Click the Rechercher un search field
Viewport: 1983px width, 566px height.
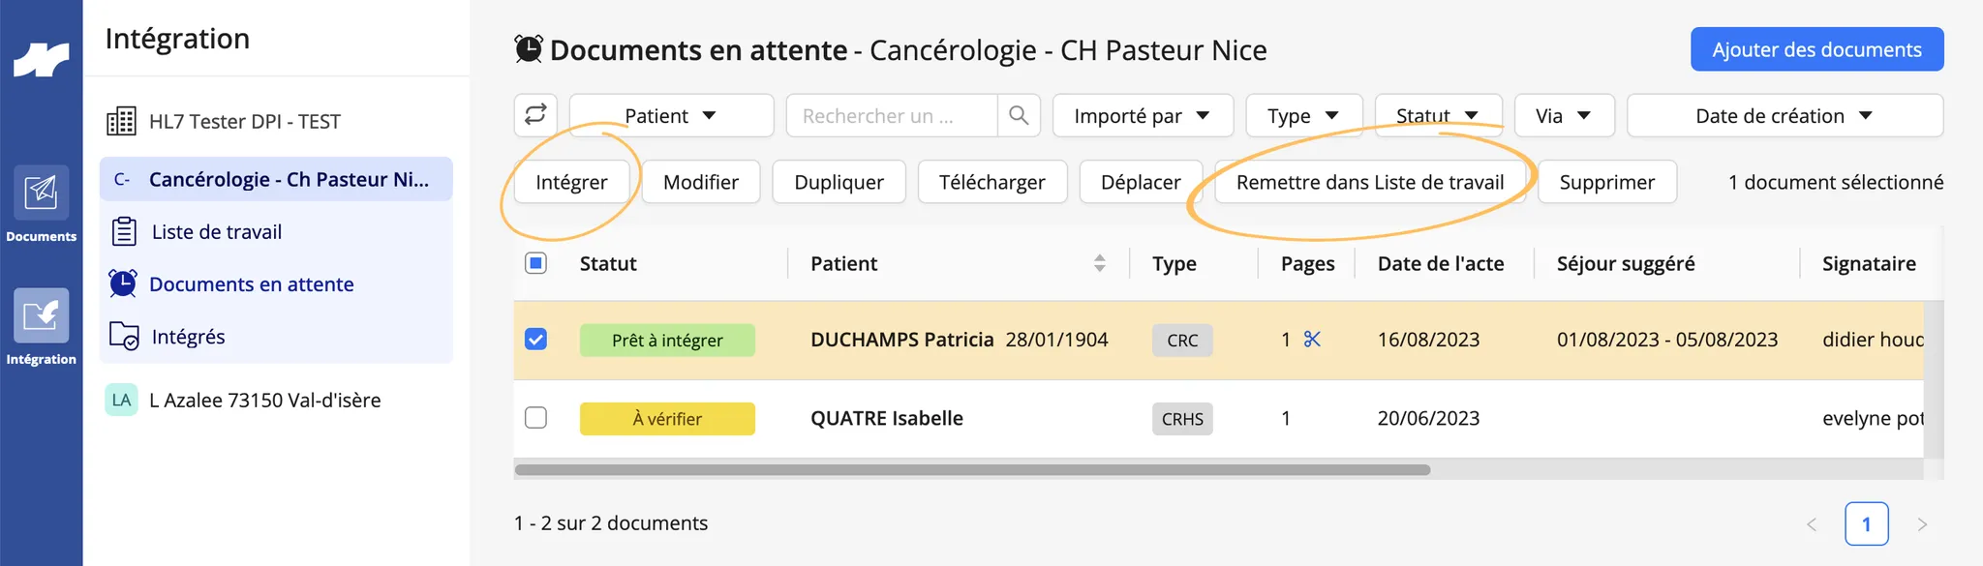click(891, 115)
